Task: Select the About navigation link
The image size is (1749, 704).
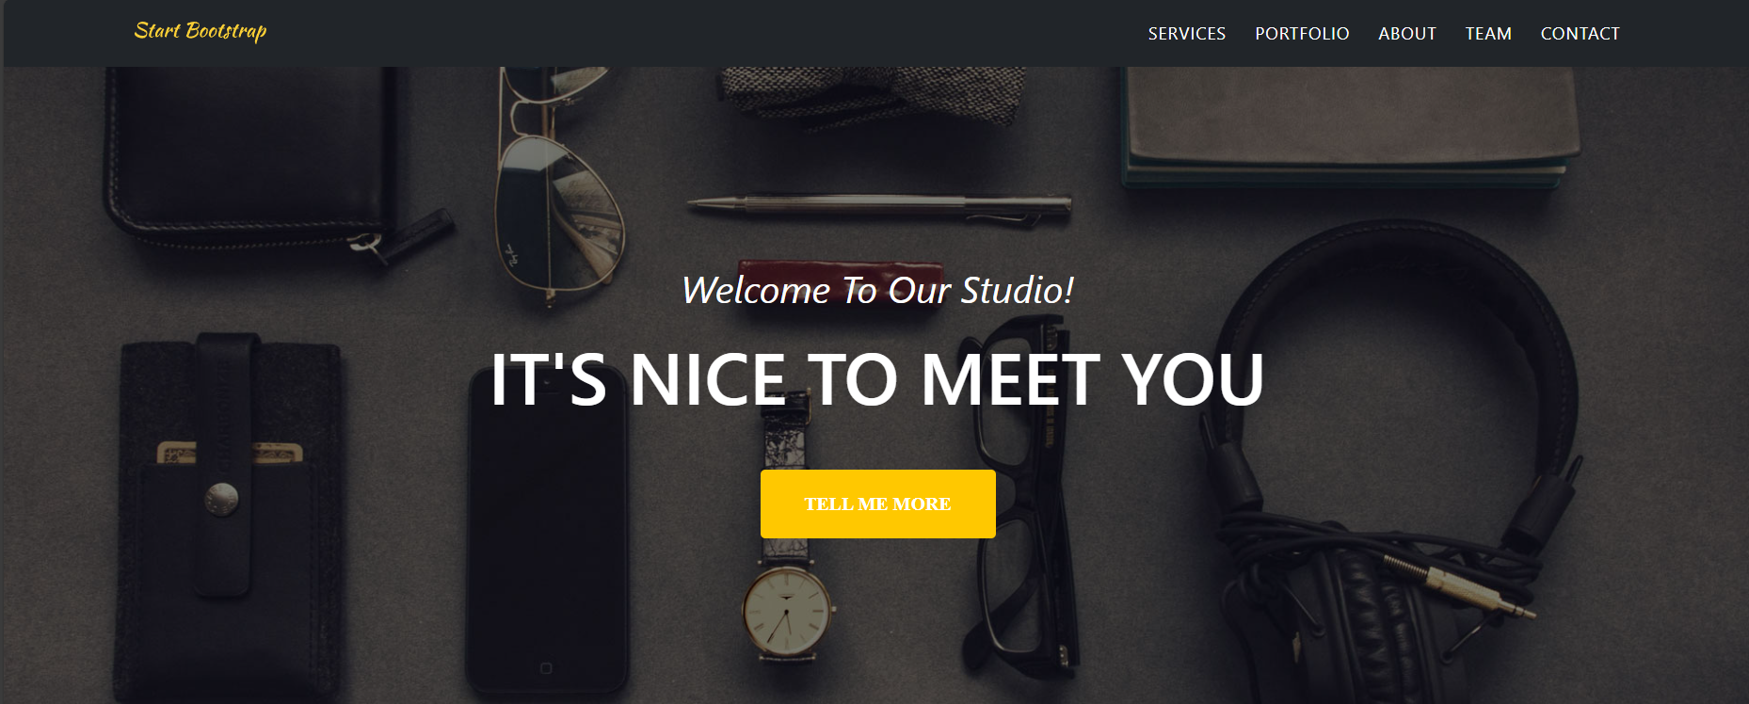Action: tap(1407, 34)
